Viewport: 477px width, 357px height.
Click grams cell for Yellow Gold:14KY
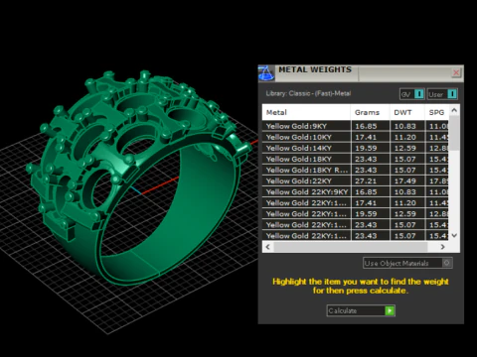pos(371,148)
